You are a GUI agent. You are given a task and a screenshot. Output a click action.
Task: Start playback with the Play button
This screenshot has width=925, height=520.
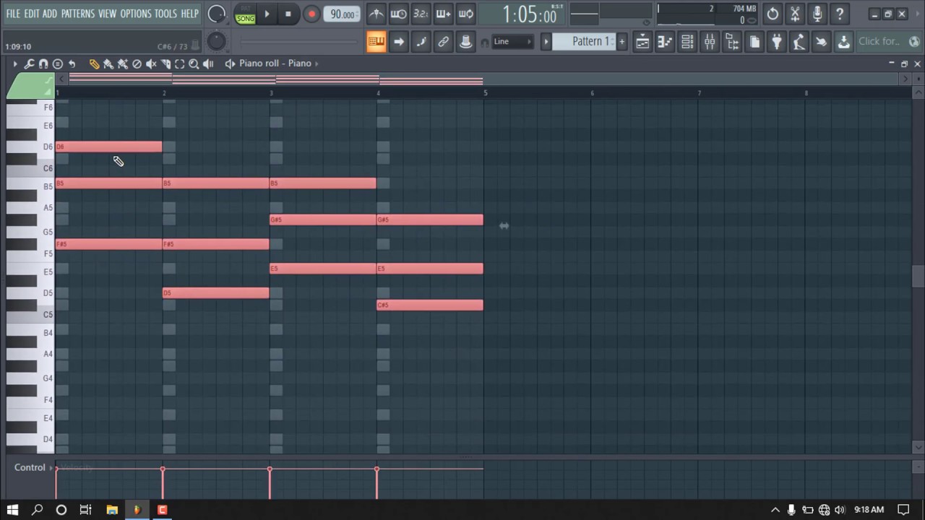coord(267,14)
